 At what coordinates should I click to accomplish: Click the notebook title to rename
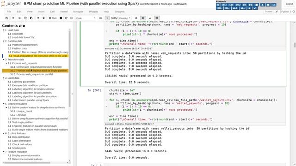tap(81, 4)
